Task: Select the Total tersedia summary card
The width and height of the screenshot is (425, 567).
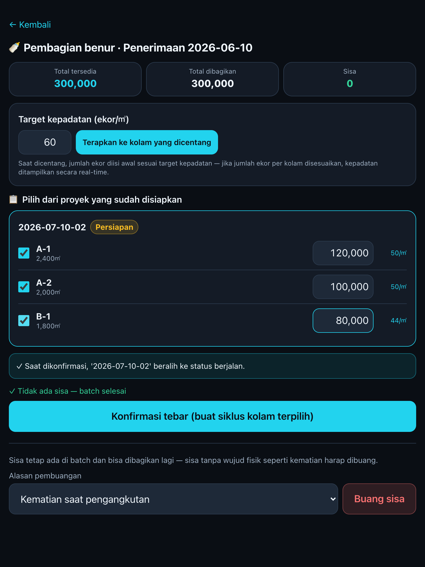Action: coord(75,79)
